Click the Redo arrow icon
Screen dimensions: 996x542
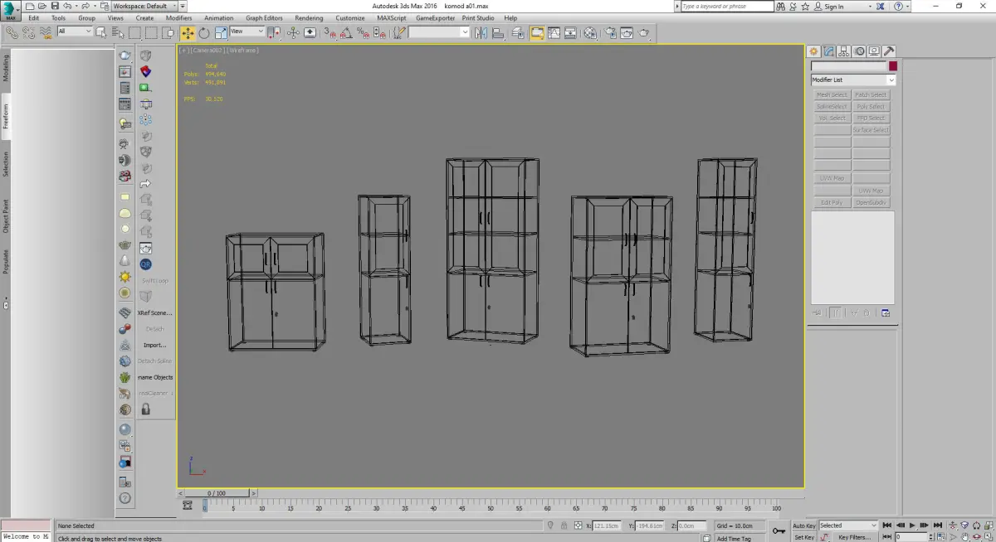coord(85,6)
